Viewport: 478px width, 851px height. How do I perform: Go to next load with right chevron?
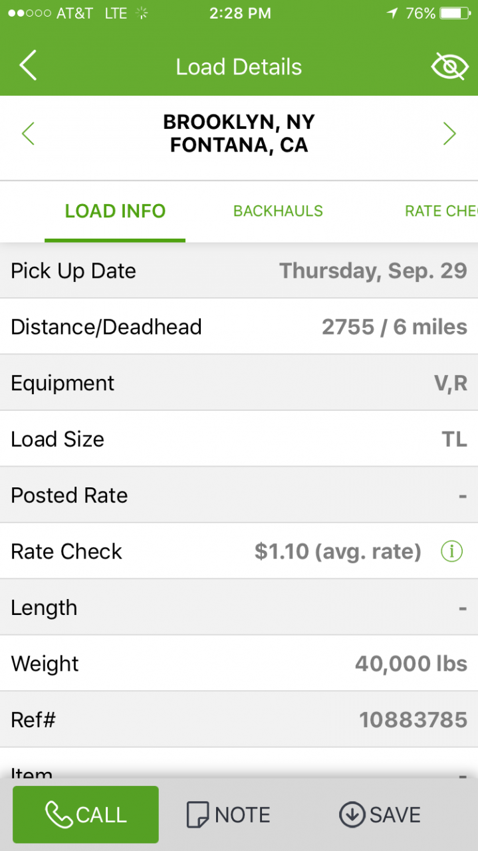click(449, 134)
